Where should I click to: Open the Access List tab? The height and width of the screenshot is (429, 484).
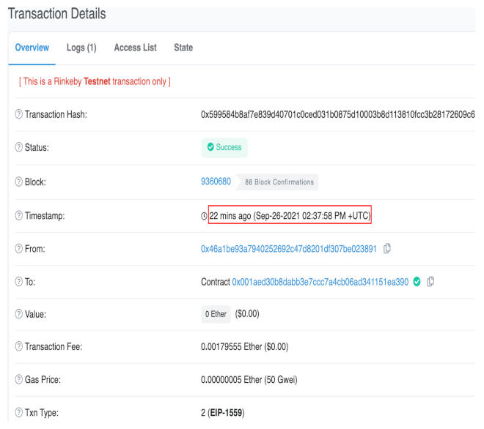point(135,48)
